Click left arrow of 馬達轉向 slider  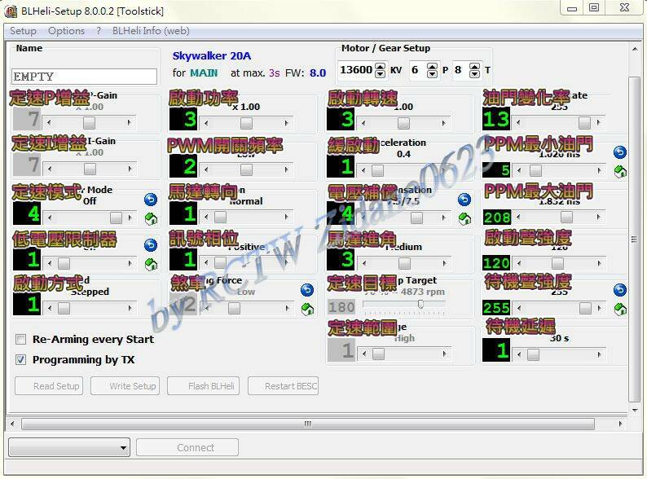tap(206, 217)
